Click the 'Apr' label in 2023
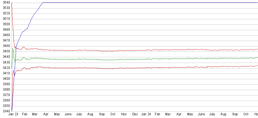Viewport: 258px width, 118px height. pyautogui.click(x=46, y=114)
